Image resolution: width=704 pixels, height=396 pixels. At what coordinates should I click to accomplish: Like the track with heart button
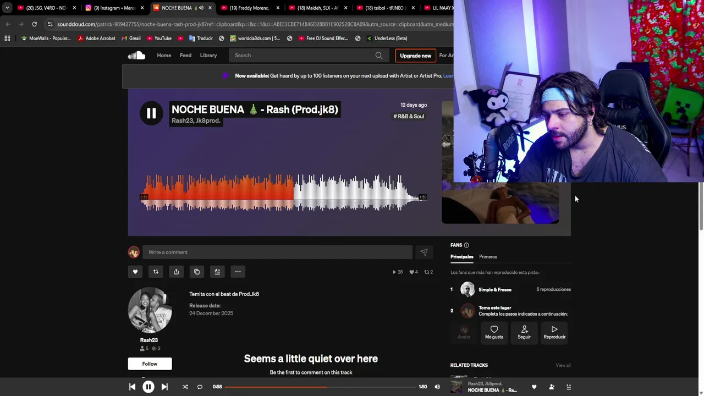(135, 272)
